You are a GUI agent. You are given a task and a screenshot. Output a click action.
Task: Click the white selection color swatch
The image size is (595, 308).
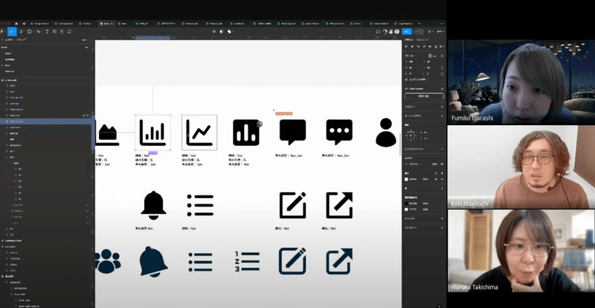click(406, 209)
